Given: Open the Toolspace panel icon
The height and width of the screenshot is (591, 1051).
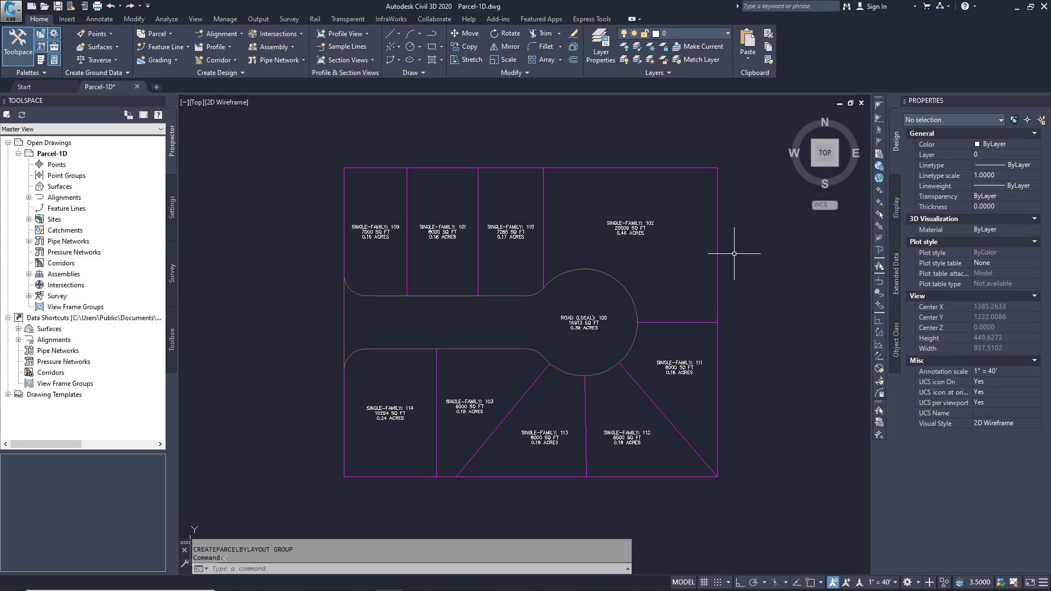Looking at the screenshot, I should pos(18,44).
